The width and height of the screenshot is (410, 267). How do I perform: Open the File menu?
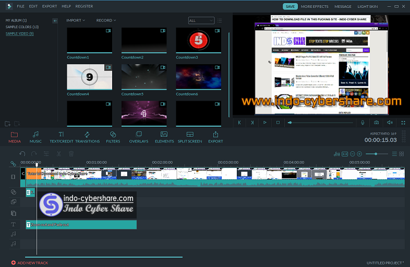coord(20,6)
